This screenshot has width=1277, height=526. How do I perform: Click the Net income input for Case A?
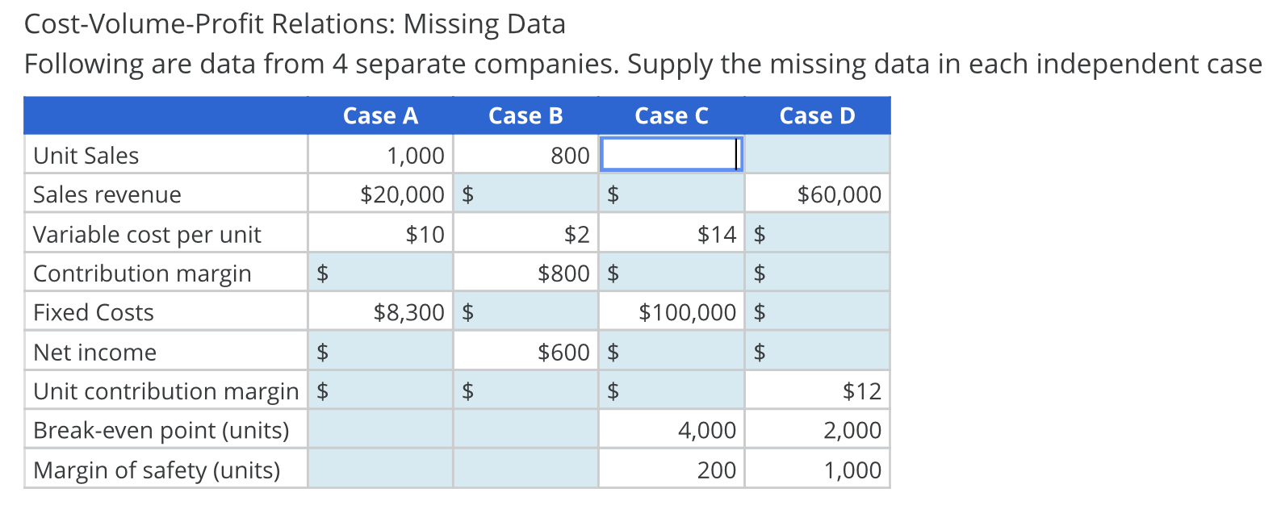coord(379,350)
